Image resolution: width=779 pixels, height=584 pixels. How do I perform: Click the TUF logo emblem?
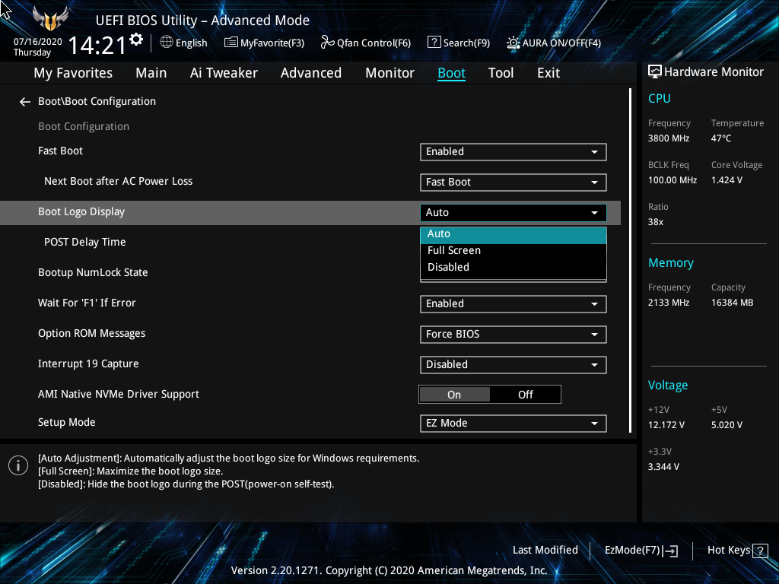click(50, 19)
